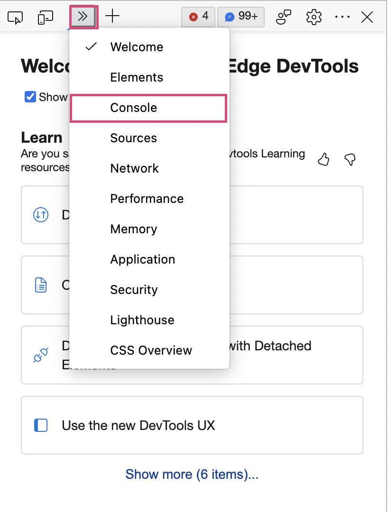Open DevTools settings gear
Viewport: 388px width, 512px height.
[x=314, y=17]
